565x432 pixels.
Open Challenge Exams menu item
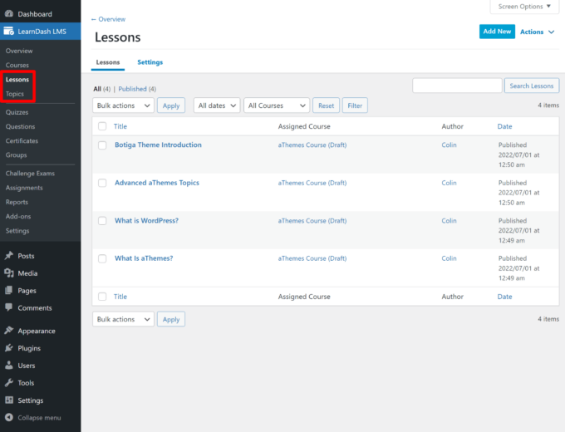point(30,174)
